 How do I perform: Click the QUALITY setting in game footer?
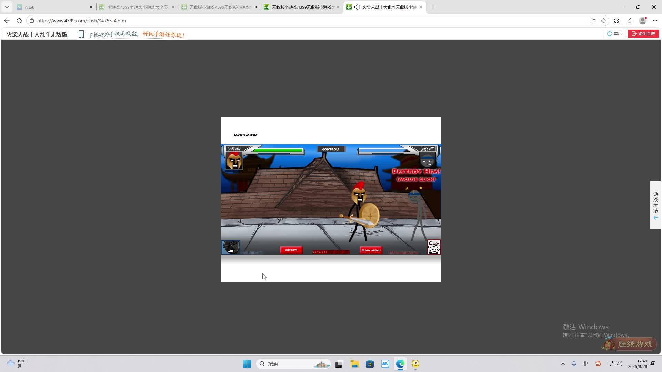pyautogui.click(x=331, y=252)
